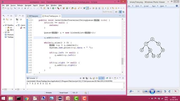
Task: Click the Debug bug icon in Eclipse toolbar
Action: point(48,8)
